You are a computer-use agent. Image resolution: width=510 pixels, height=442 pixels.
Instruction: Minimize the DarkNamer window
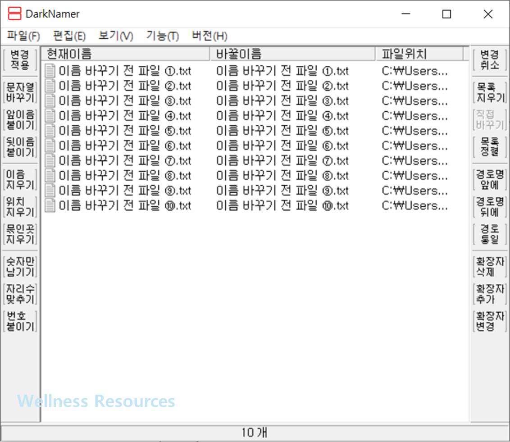pos(405,14)
